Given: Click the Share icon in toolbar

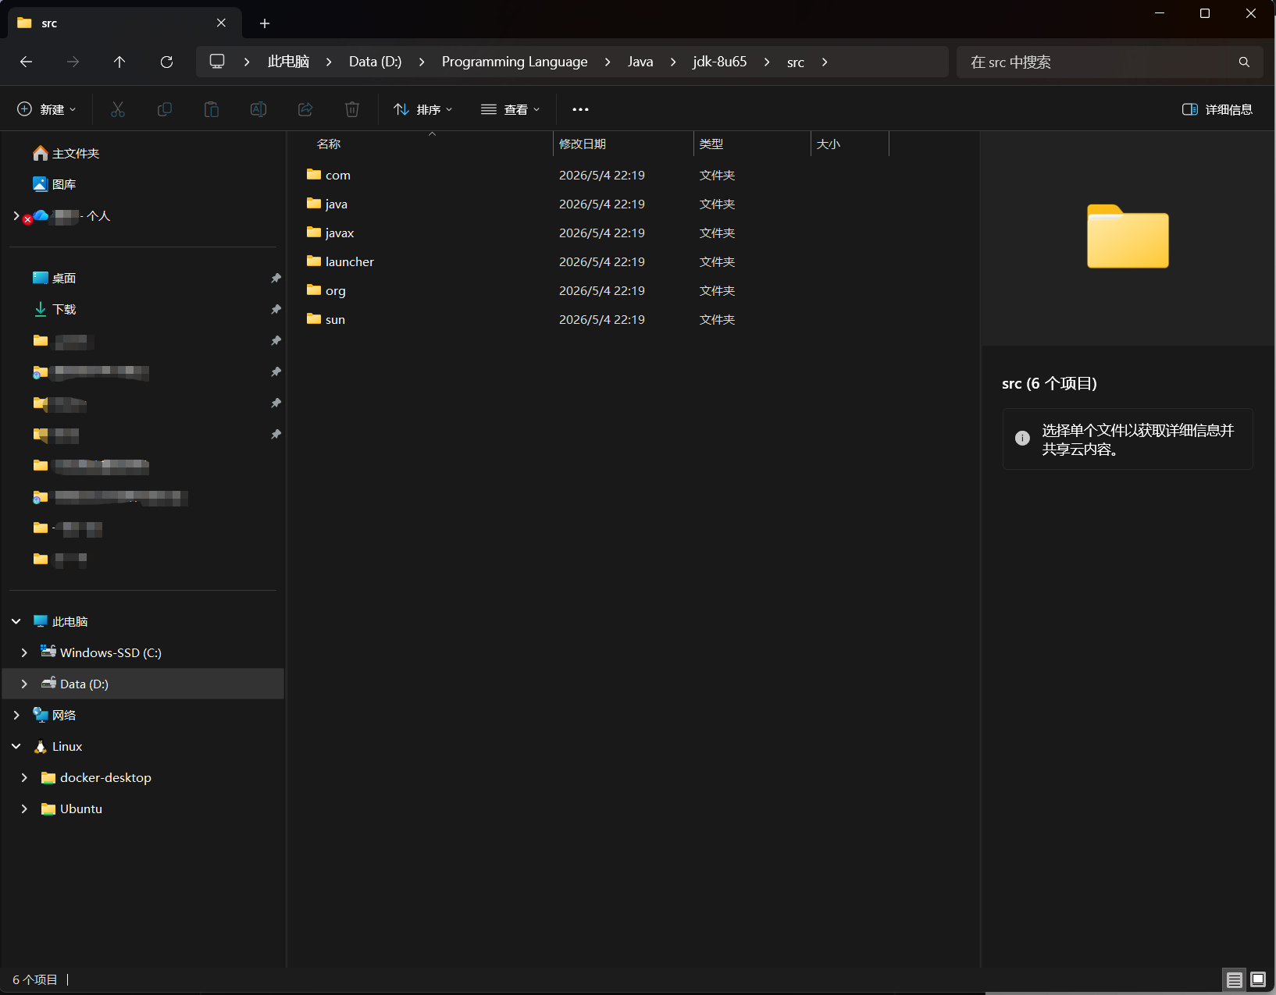Looking at the screenshot, I should pos(305,109).
